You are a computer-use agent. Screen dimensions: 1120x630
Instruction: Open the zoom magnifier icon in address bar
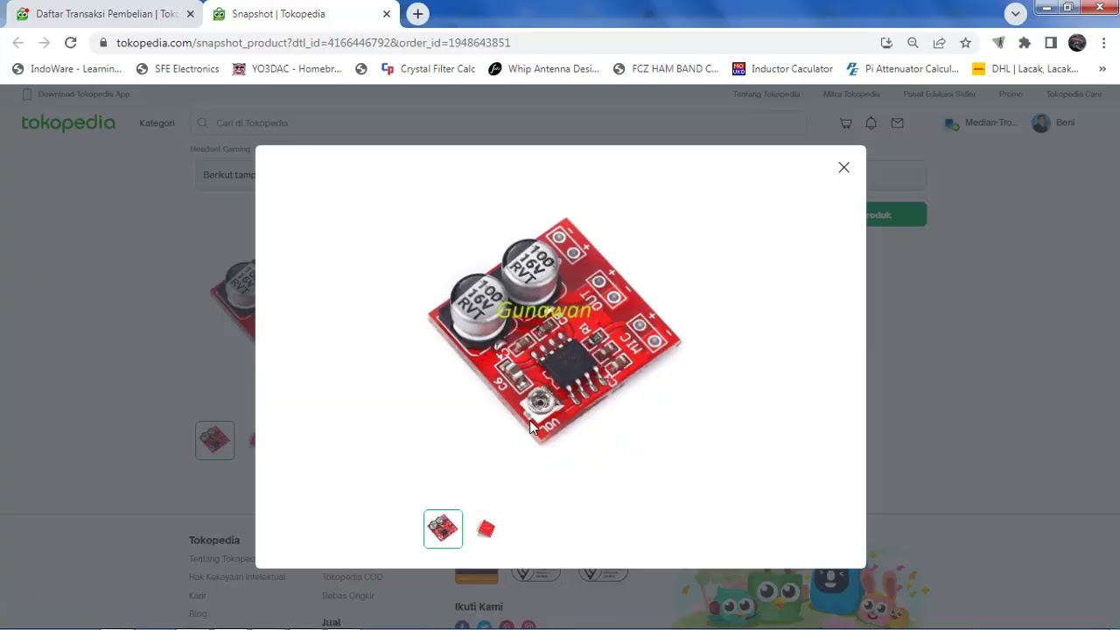pyautogui.click(x=913, y=43)
